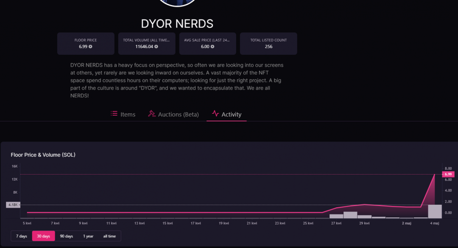The width and height of the screenshot is (458, 248).
Task: Click the SOL icon next to floor price 6.99
Action: [x=90, y=47]
